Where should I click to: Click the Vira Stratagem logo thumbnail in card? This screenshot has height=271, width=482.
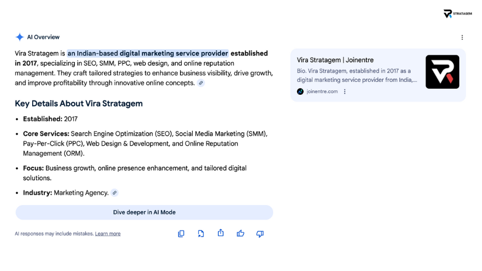pyautogui.click(x=442, y=72)
